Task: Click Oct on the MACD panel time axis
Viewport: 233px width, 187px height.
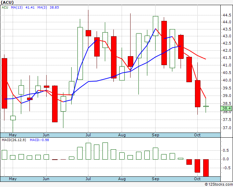Action: [197, 179]
